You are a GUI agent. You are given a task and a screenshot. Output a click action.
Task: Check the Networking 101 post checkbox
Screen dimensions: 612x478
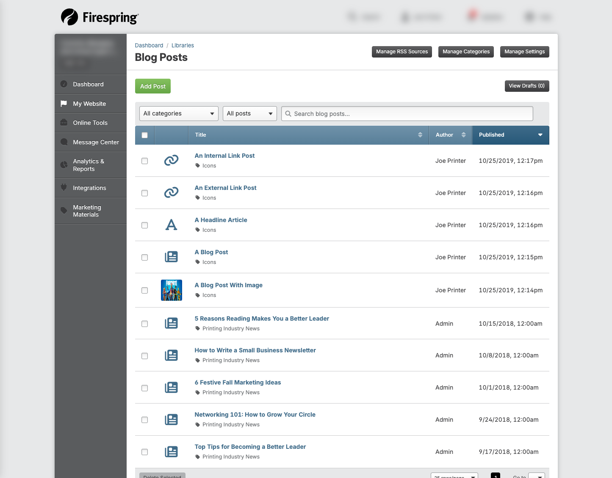click(145, 420)
